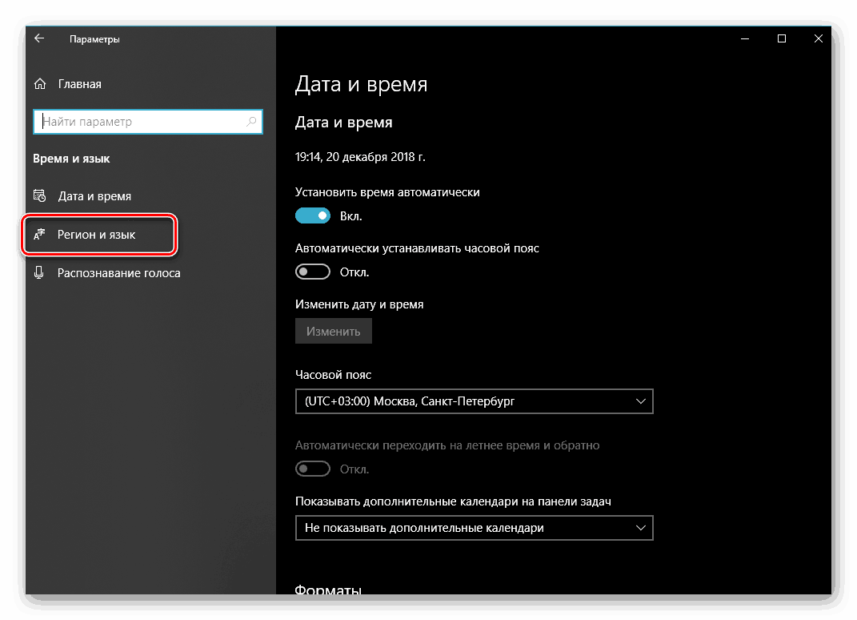The width and height of the screenshot is (857, 620).
Task: Disable Установить время автоматически switch
Action: click(x=313, y=215)
